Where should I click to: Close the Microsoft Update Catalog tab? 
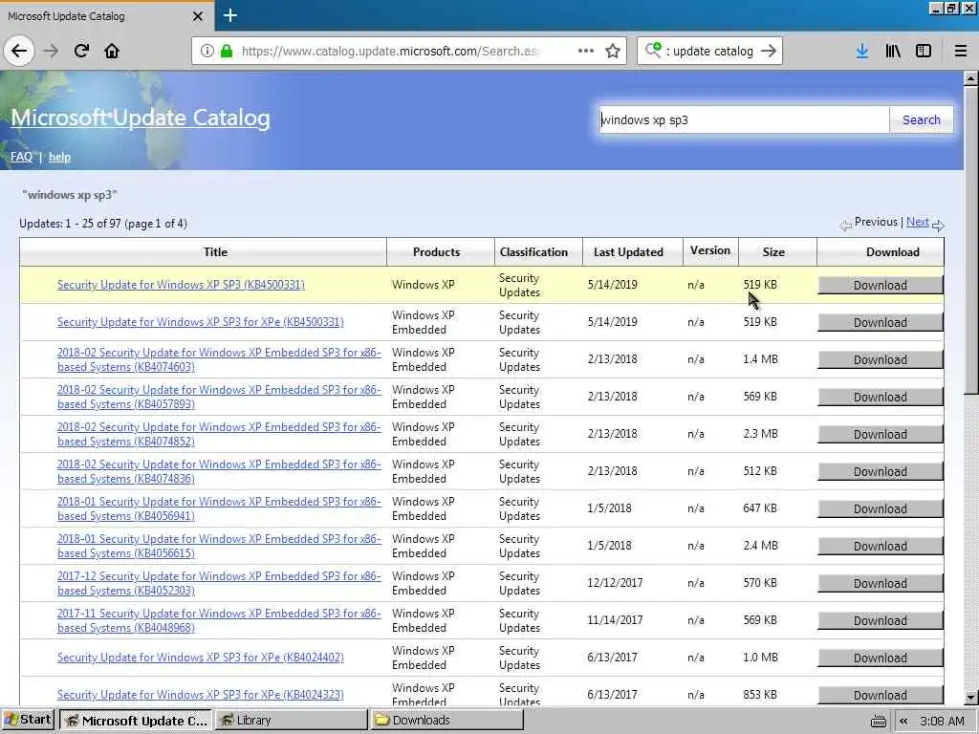coord(198,16)
